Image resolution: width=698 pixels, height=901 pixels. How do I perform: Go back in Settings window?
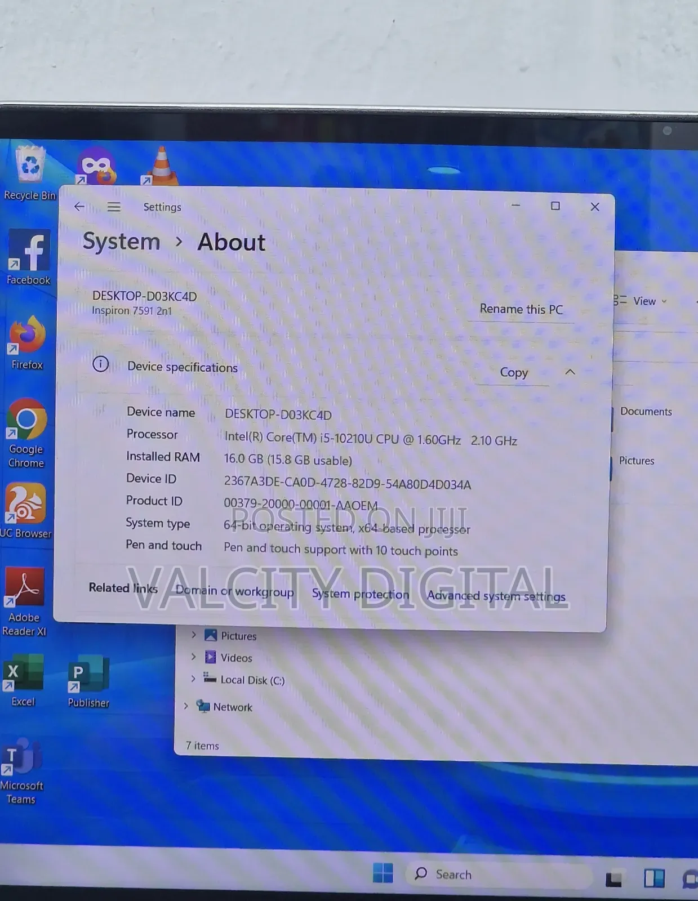click(79, 207)
